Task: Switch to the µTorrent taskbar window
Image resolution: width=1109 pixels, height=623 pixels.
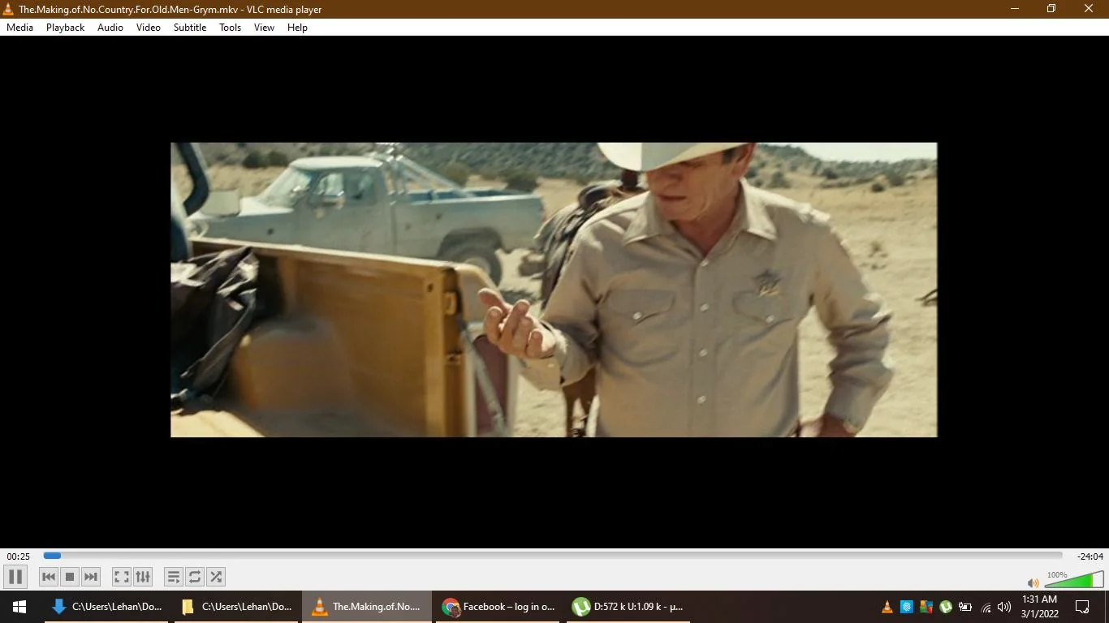Action: coord(628,607)
